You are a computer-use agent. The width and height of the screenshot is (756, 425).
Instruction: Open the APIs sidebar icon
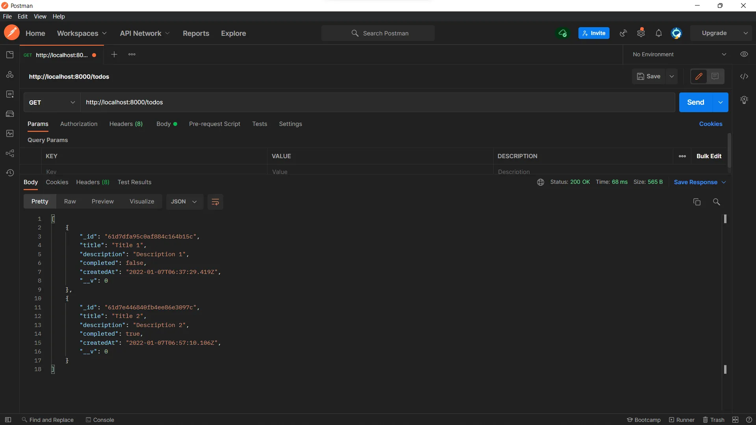tap(10, 74)
